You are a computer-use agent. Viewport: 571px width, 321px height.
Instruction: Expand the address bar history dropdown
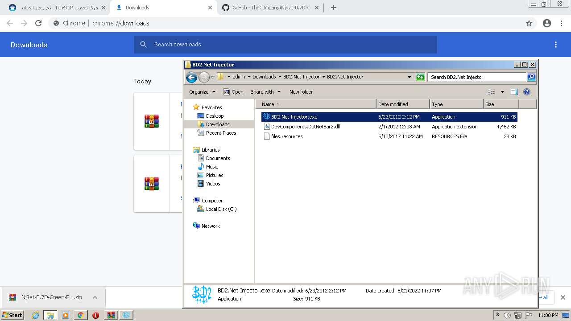[409, 77]
